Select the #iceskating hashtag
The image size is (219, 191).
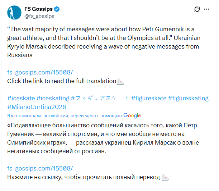pyautogui.click(x=52, y=98)
